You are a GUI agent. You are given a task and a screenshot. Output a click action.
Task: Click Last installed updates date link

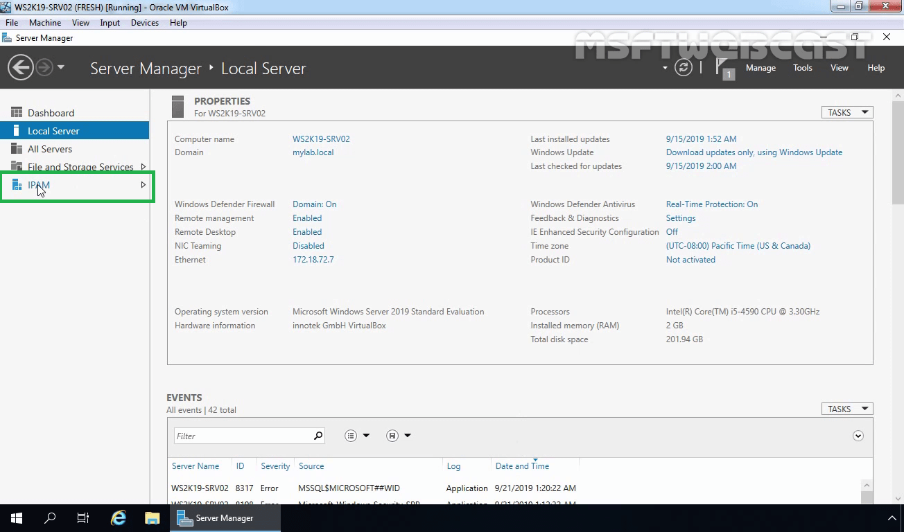(x=702, y=139)
